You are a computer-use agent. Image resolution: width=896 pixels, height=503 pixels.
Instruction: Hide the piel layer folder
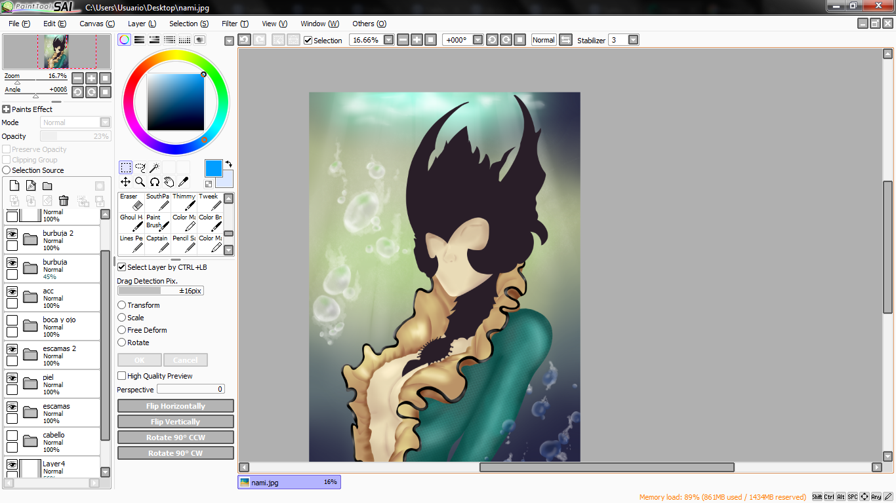[12, 378]
